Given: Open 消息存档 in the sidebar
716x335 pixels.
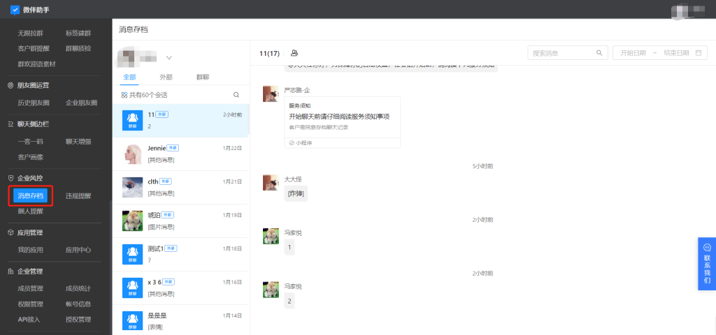Looking at the screenshot, I should tap(31, 196).
